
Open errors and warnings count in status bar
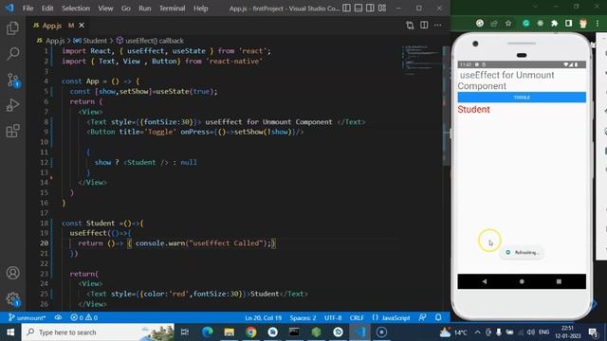[83, 318]
